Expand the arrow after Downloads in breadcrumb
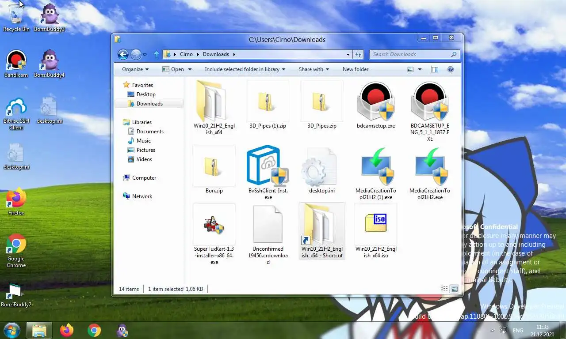 [234, 54]
